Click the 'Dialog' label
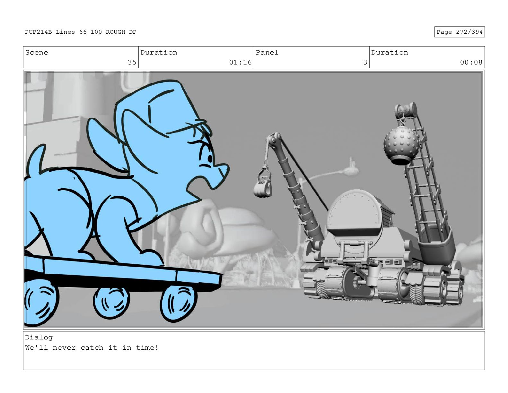This screenshot has height=393, width=508. pos(39,337)
